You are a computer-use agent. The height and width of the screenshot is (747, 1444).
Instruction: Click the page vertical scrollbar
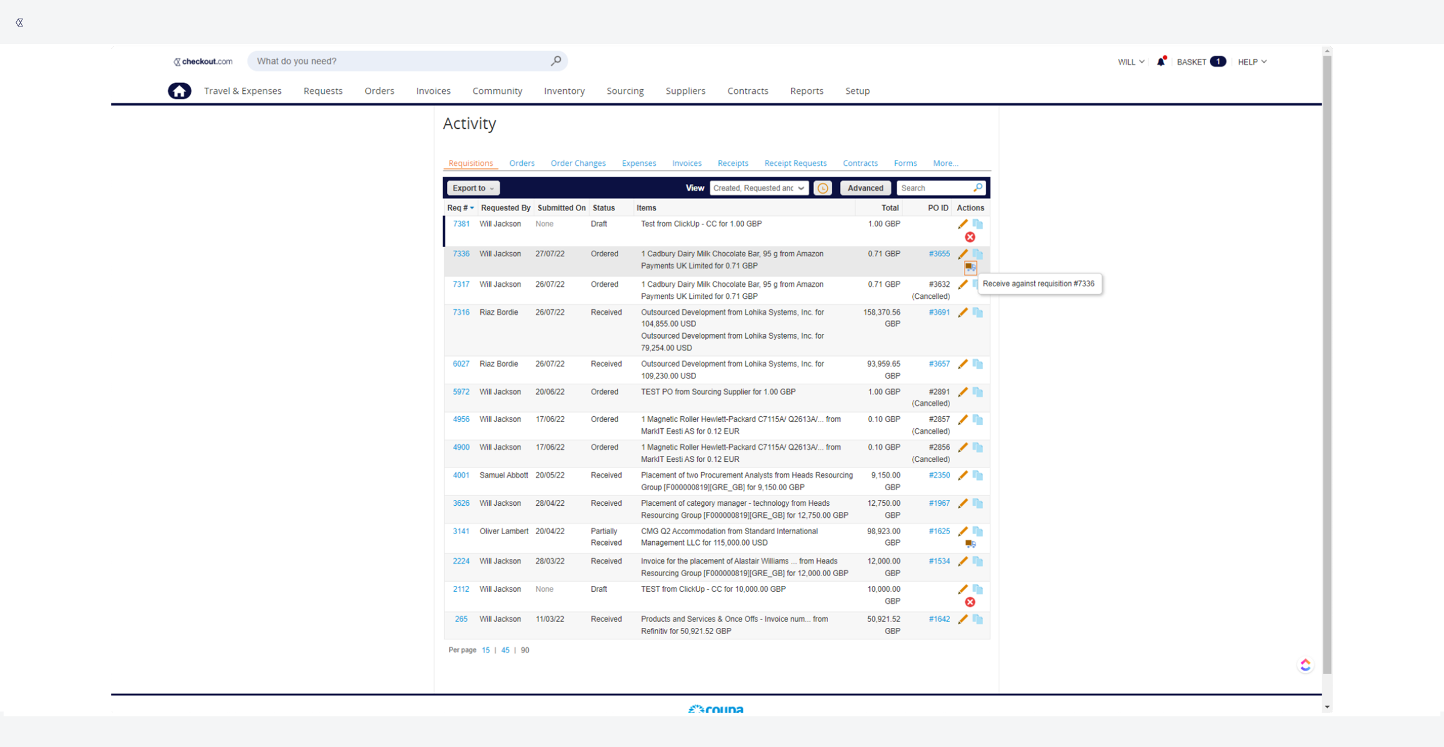pos(1327,364)
